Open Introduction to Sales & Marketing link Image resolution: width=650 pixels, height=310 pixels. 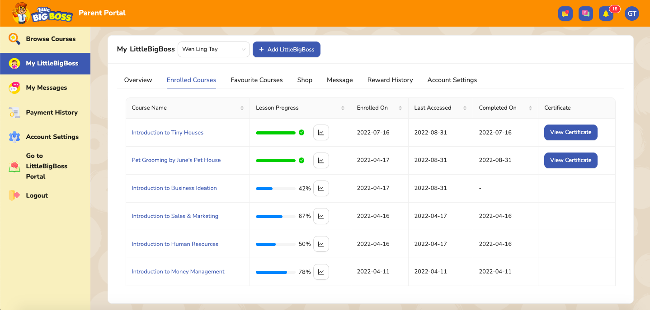click(x=175, y=216)
